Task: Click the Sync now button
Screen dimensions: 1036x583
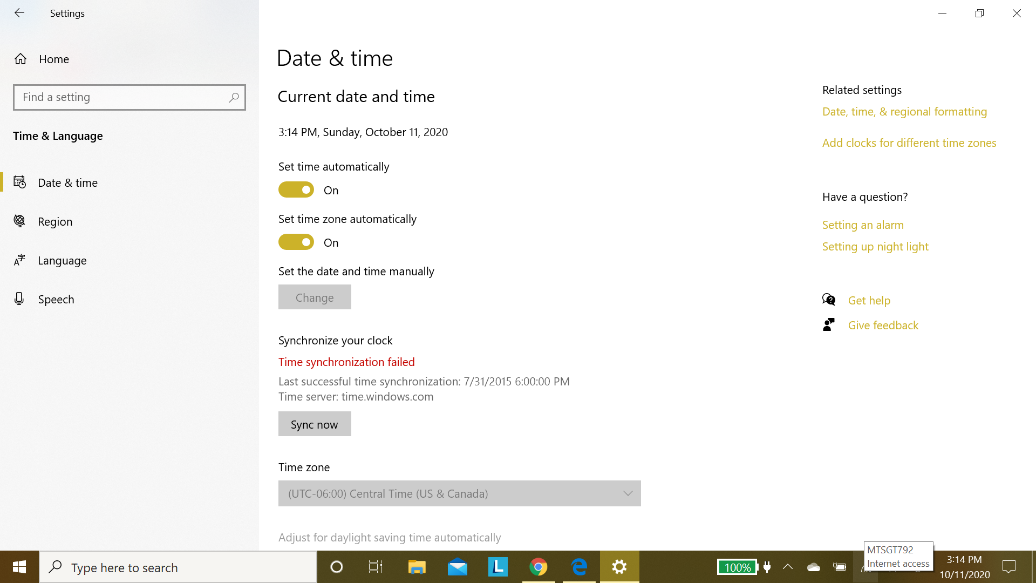Action: point(315,424)
